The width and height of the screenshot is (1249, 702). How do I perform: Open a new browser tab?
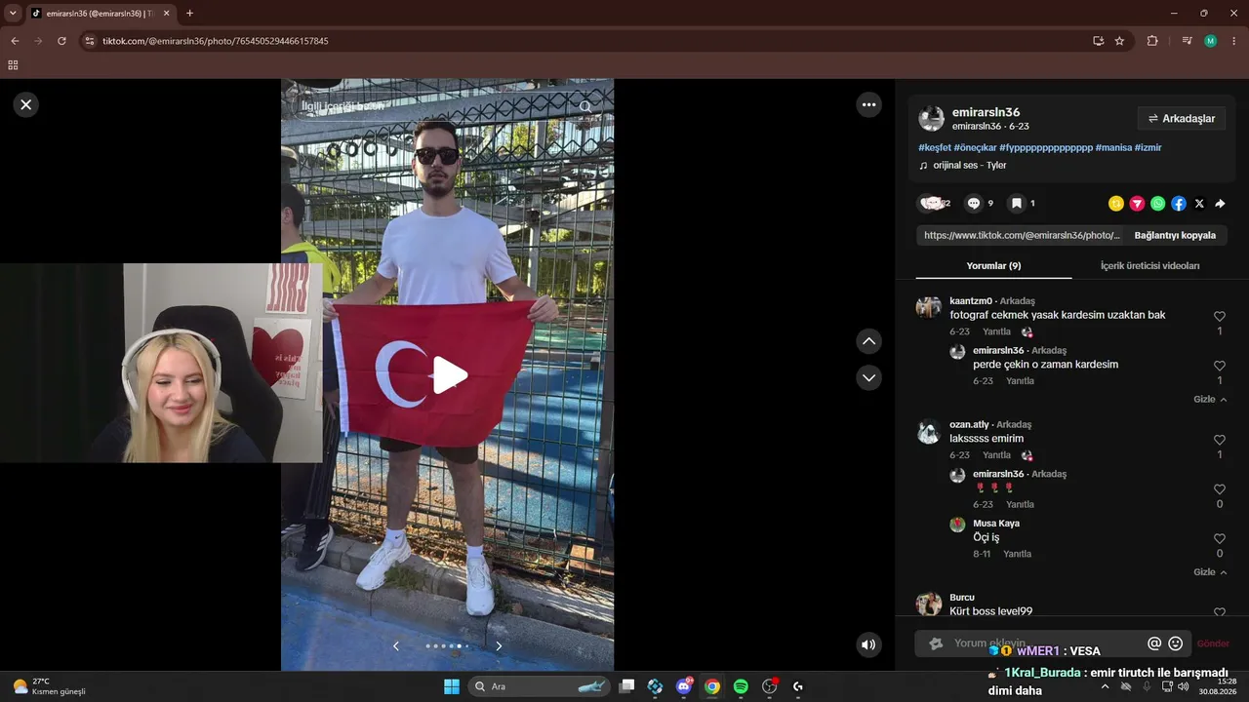tap(189, 14)
